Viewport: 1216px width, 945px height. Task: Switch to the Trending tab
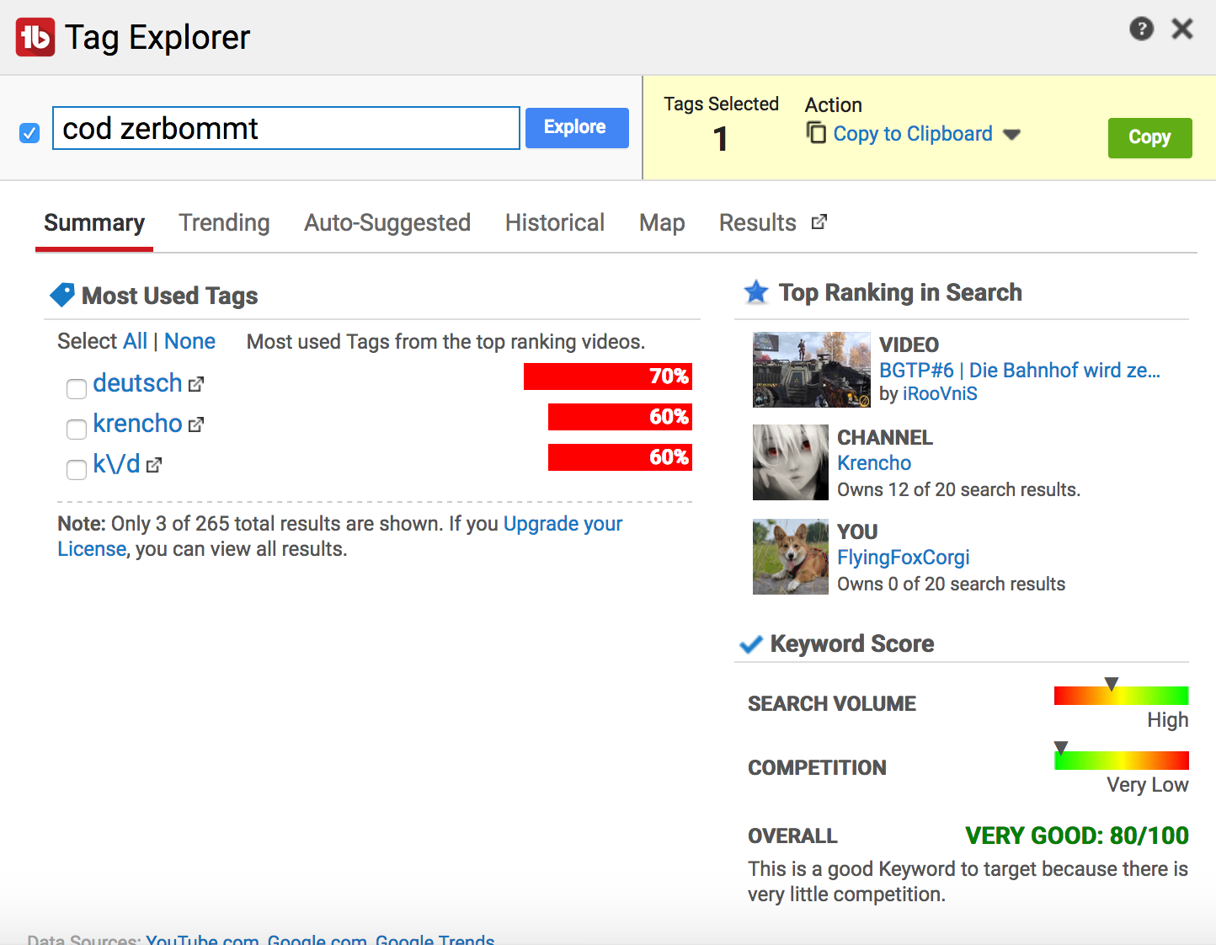click(x=224, y=223)
